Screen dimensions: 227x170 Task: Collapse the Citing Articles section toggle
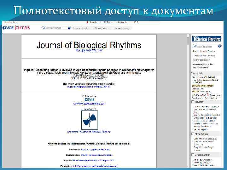(x=193, y=134)
